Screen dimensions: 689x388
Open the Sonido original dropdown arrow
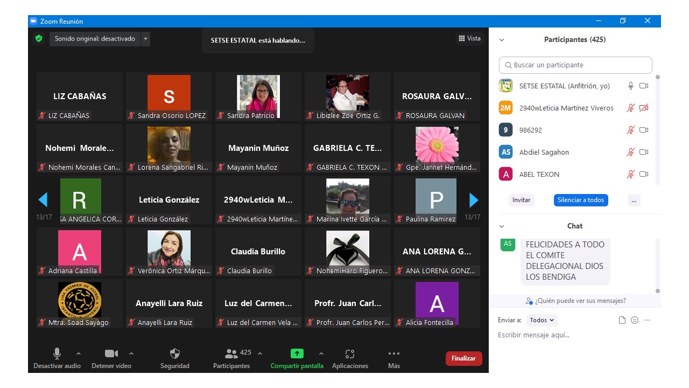click(145, 39)
